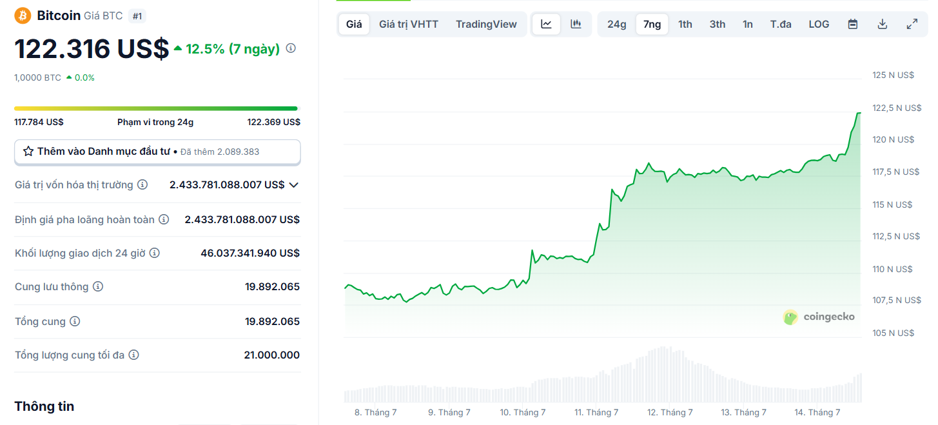Set chart range to 3th
938x425 pixels.
coord(718,25)
